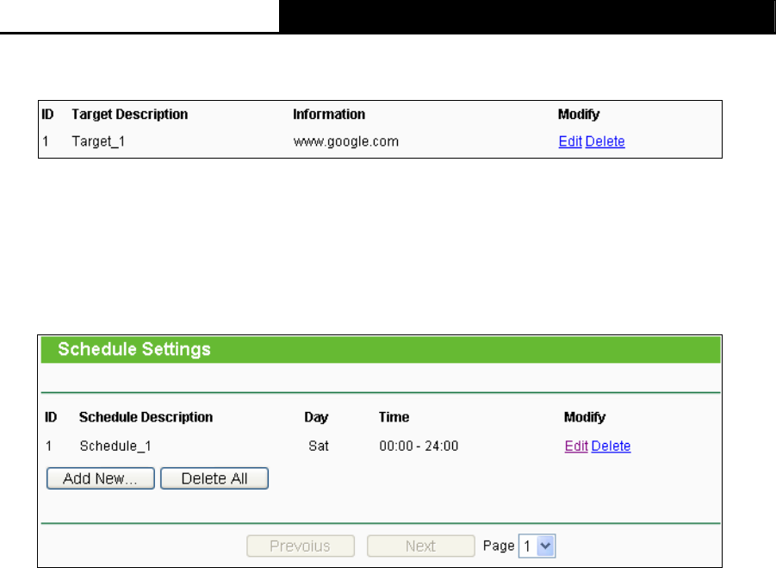The height and width of the screenshot is (568, 776).
Task: Open the Page number dropdown
Action: pos(537,546)
